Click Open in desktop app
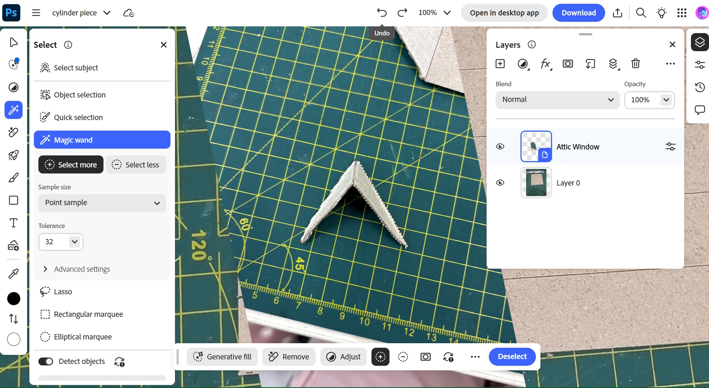Viewport: 709px width, 388px height. point(504,13)
